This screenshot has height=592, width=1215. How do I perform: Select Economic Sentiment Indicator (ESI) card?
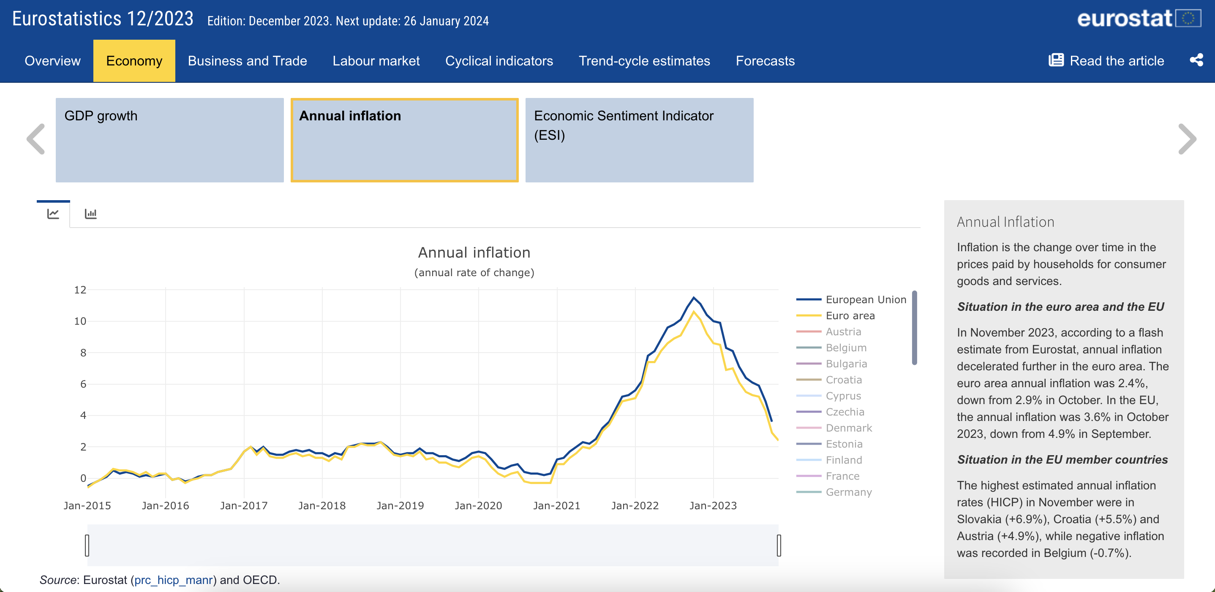click(639, 140)
